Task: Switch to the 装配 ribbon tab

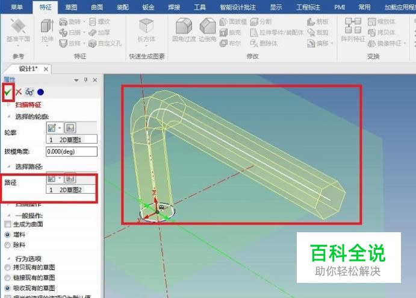Action: [x=123, y=7]
